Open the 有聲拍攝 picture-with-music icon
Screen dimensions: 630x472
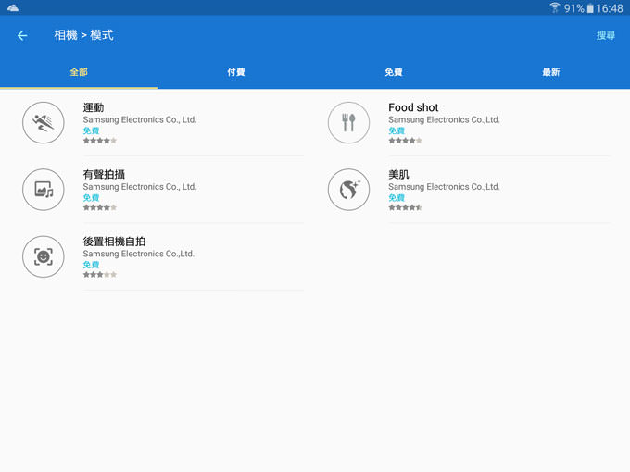click(44, 190)
